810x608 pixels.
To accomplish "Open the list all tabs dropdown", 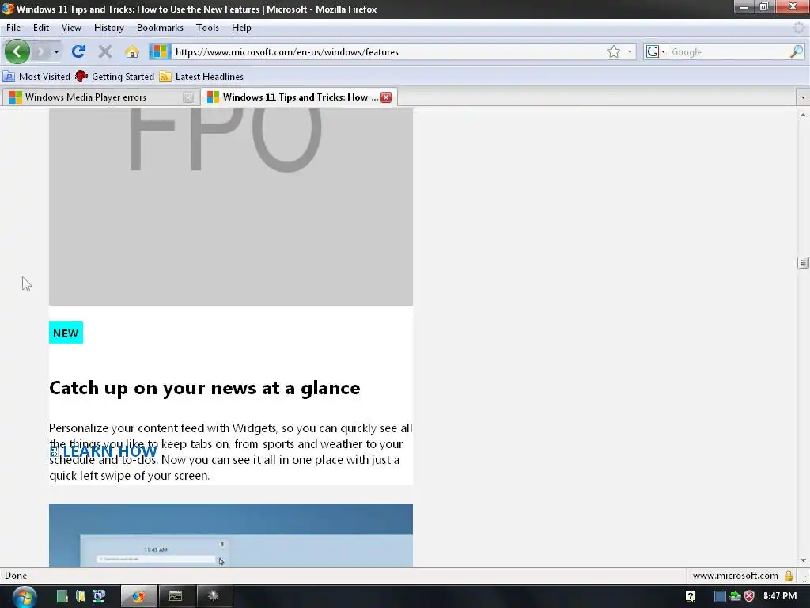I will click(x=803, y=97).
